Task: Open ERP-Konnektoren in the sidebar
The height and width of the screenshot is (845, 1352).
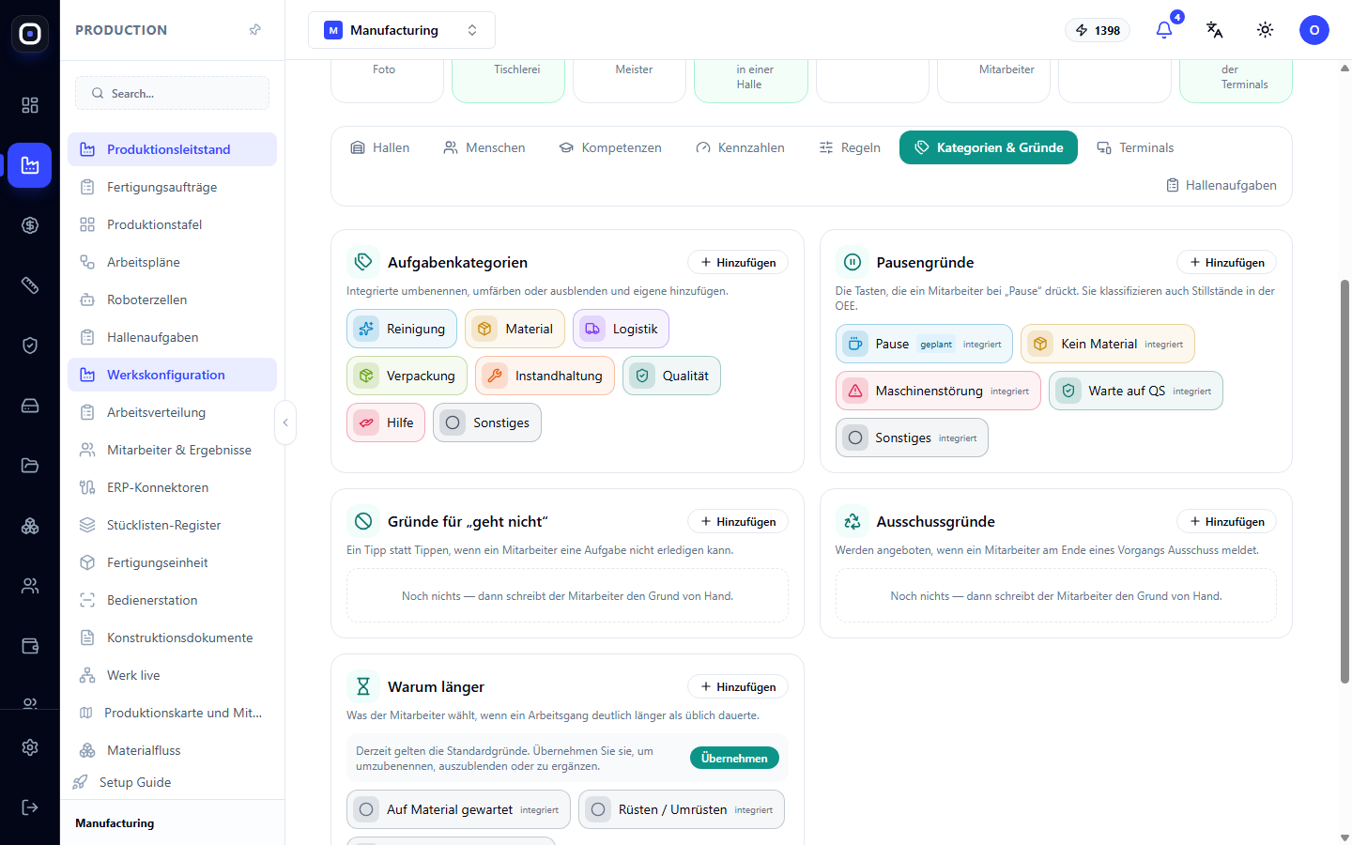Action: tap(172, 487)
